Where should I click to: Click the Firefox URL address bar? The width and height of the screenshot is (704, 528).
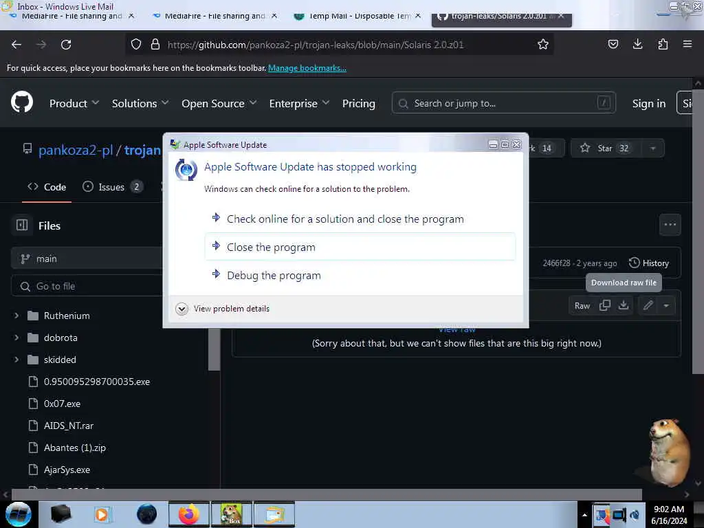339,45
